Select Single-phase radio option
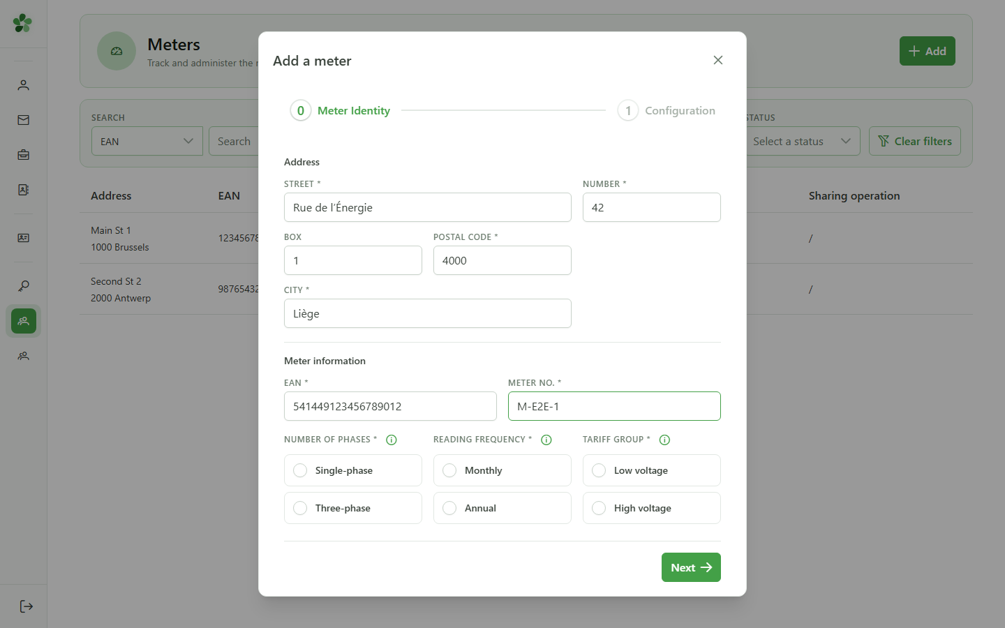 [353, 470]
